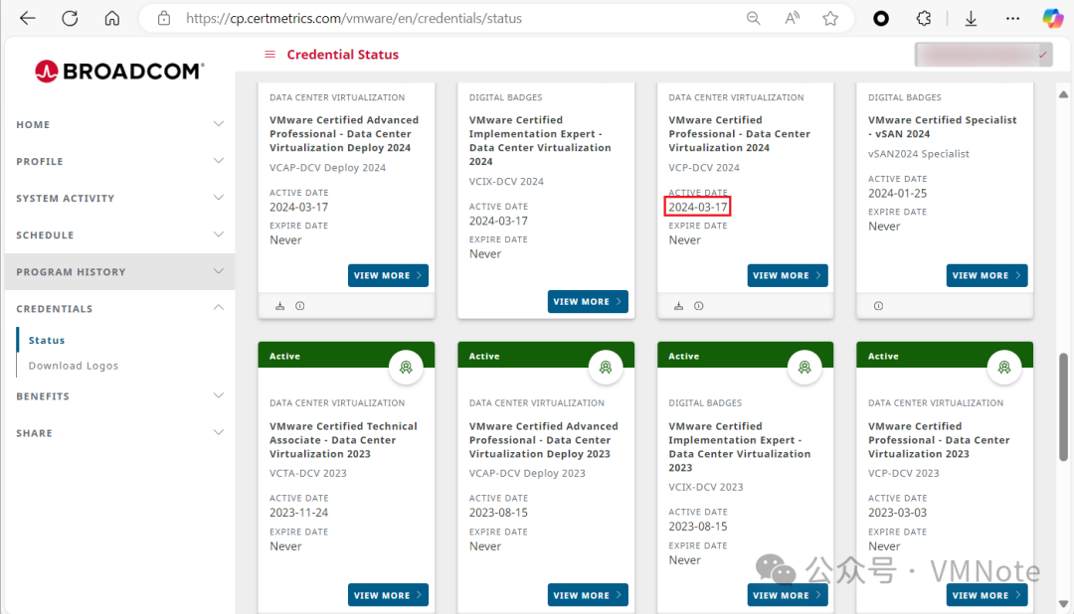Open Download Logos under Credentials
This screenshot has width=1074, height=614.
(x=74, y=366)
